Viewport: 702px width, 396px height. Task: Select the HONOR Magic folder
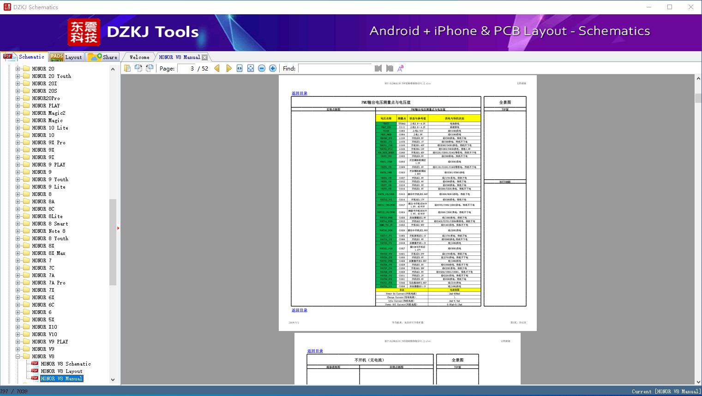tap(48, 120)
